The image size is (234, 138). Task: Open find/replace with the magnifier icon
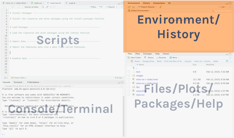tap(43, 7)
